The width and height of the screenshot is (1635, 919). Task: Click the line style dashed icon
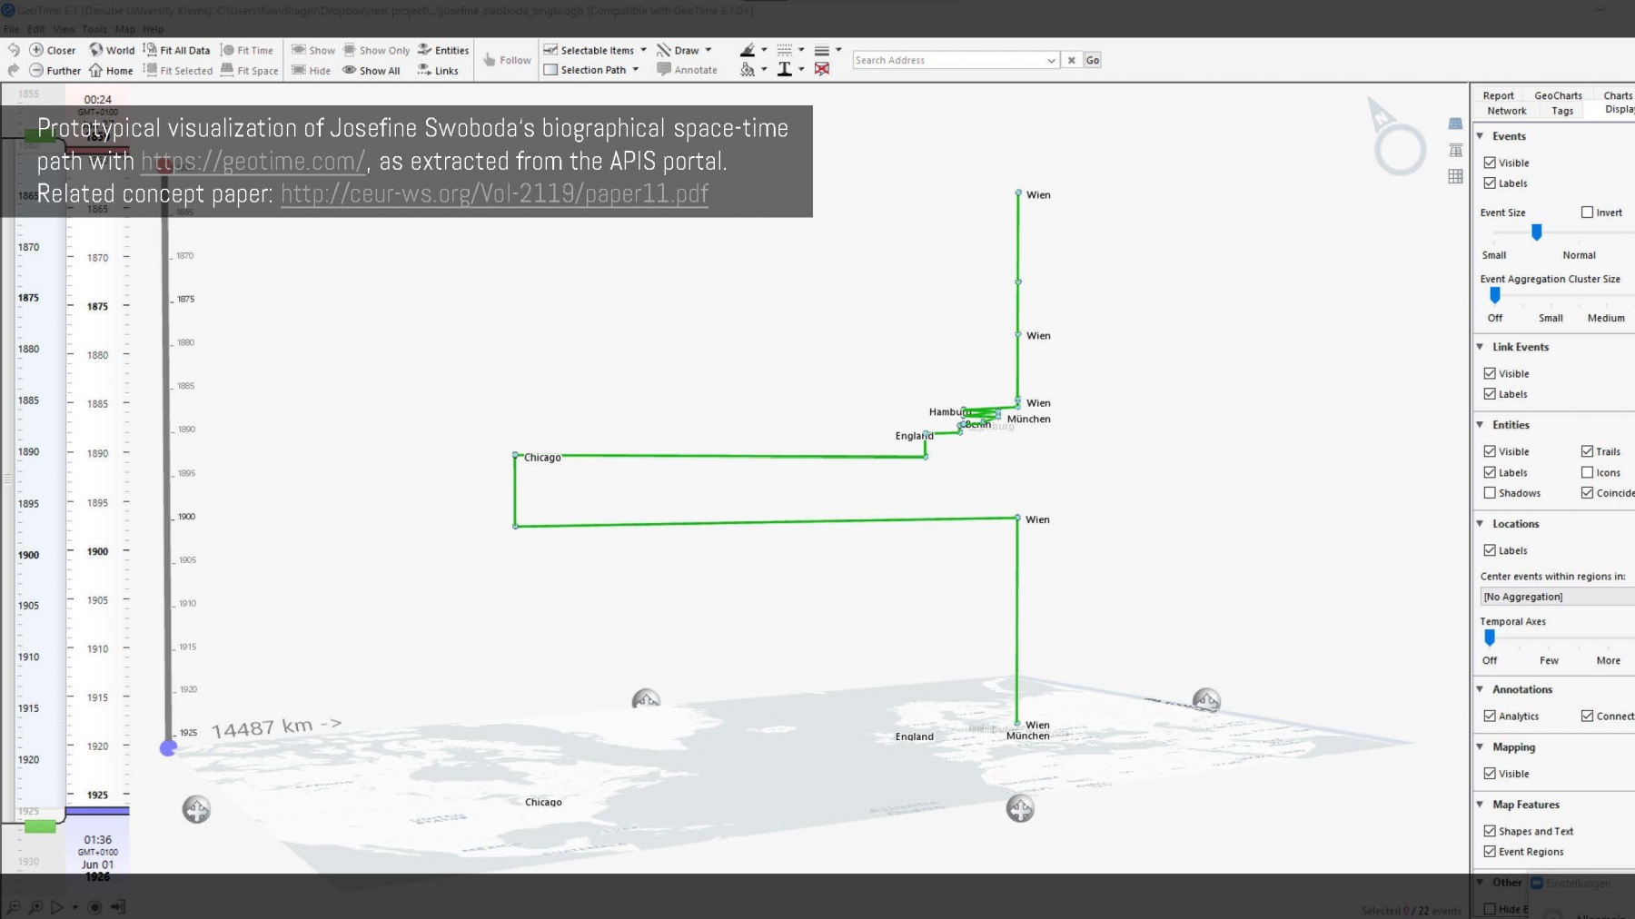point(785,50)
